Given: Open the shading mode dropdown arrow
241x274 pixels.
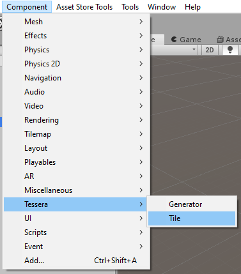Looking at the screenshot, I should pyautogui.click(x=194, y=49).
